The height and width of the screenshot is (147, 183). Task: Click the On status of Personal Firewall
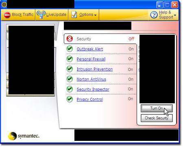point(131,59)
